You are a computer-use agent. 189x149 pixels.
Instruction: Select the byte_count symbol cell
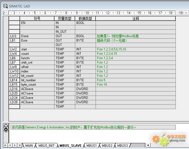37,85
